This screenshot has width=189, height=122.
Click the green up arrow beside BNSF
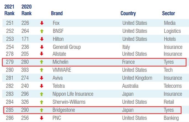pos(42,31)
